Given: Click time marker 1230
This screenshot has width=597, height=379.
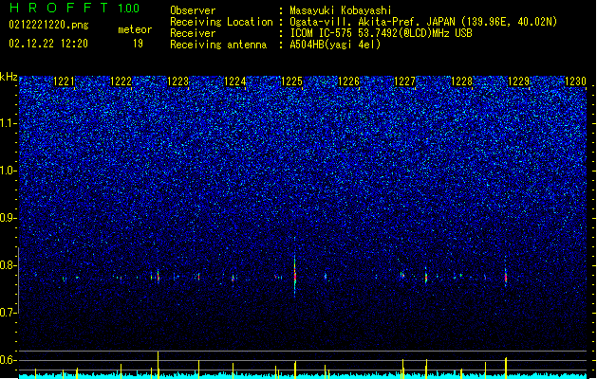Looking at the screenshot, I should click(x=575, y=81).
